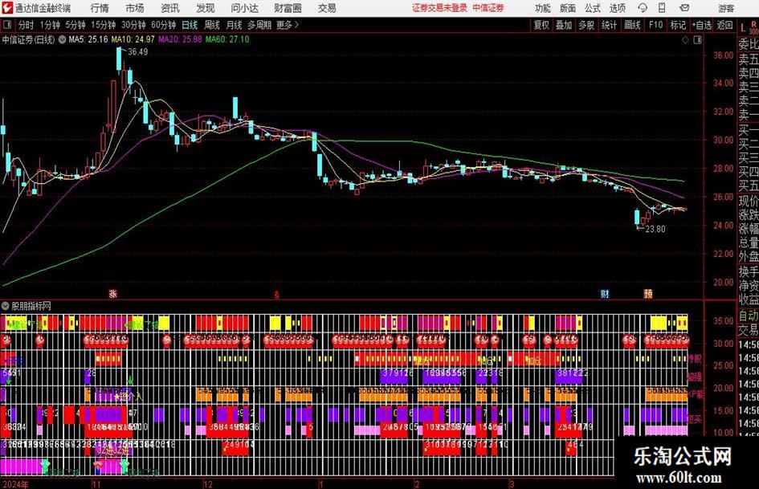Click the 标记 toolbar button
This screenshot has height=489, width=759.
[x=678, y=25]
